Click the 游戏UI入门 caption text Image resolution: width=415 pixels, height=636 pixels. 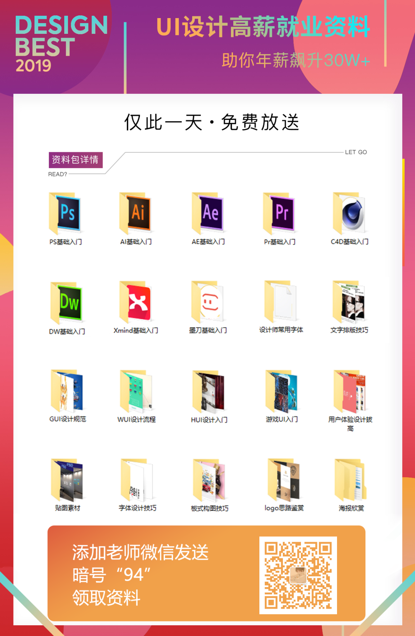[x=282, y=419]
